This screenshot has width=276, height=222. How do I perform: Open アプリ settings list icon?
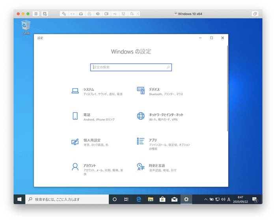click(141, 141)
